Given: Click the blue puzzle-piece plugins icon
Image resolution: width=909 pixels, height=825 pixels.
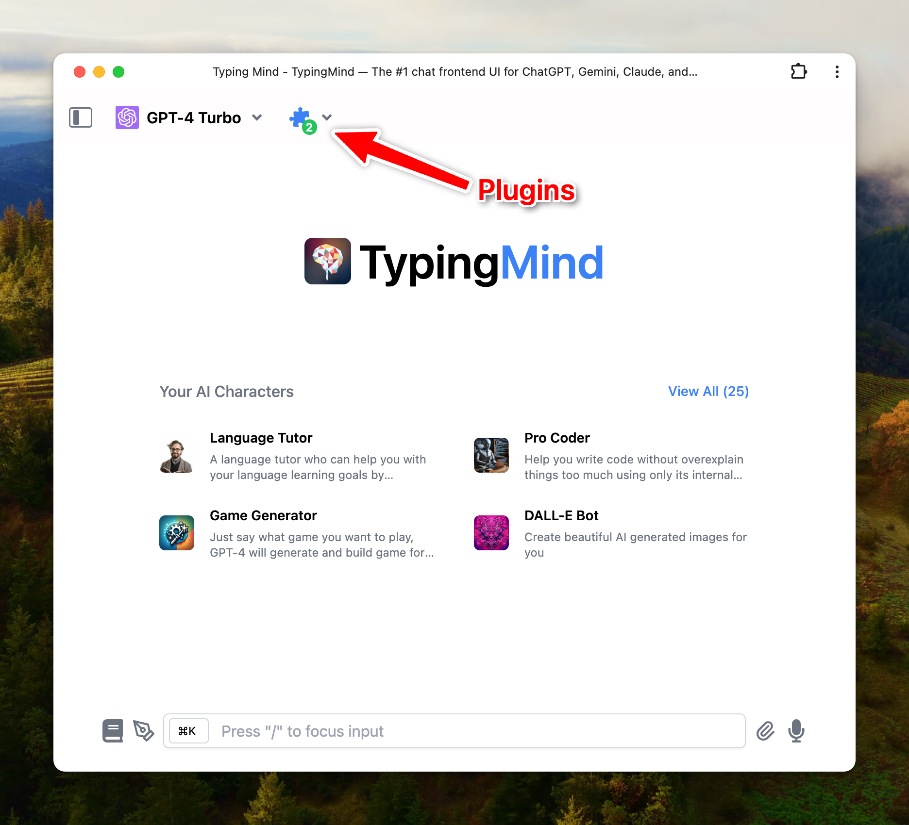Looking at the screenshot, I should [x=300, y=117].
